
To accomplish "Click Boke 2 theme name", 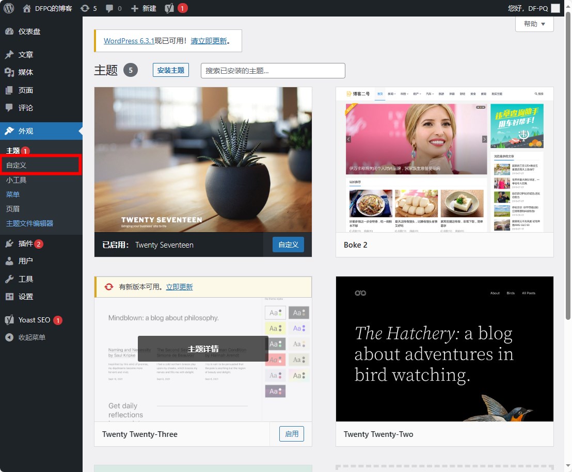I will [x=355, y=245].
